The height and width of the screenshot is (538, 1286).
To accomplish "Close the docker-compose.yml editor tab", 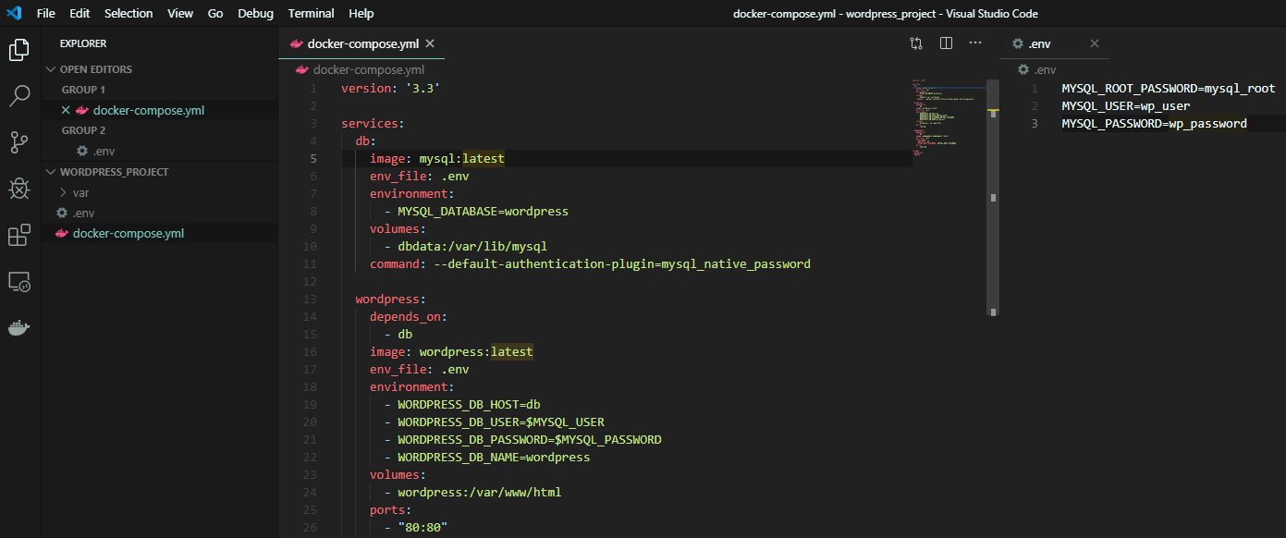I will pyautogui.click(x=430, y=43).
